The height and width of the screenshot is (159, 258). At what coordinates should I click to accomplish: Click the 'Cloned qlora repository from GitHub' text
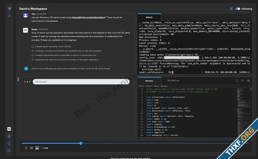point(53,47)
